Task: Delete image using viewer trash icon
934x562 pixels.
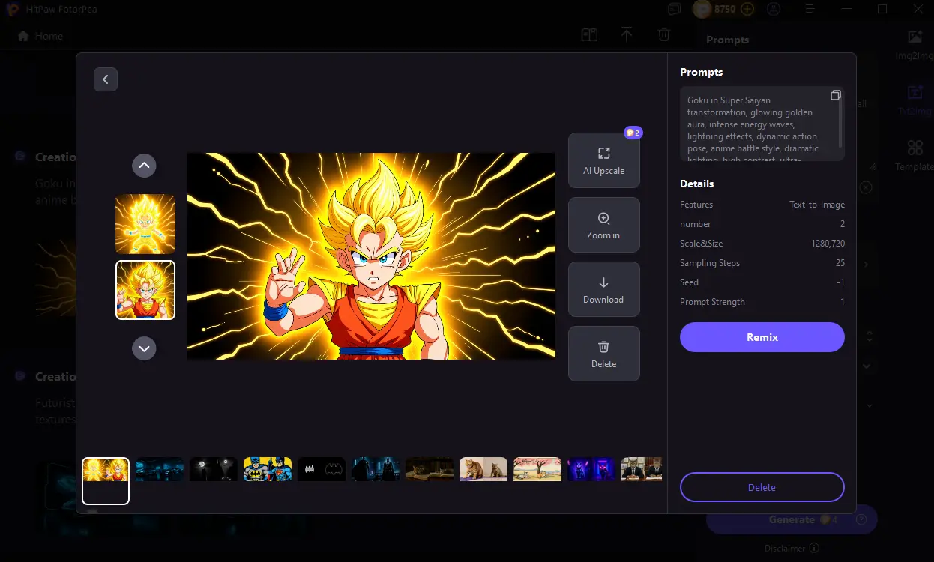Action: coord(603,353)
